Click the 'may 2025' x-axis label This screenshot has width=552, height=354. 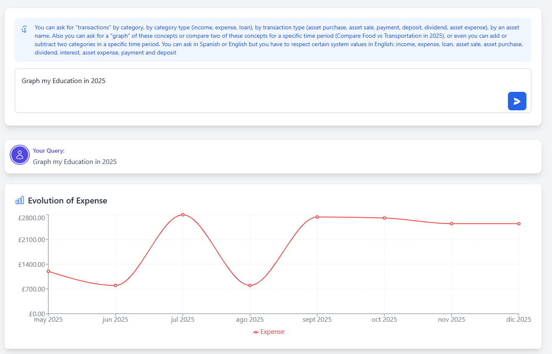48,320
